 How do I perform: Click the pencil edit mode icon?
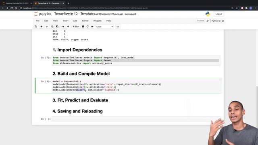pos(208,21)
